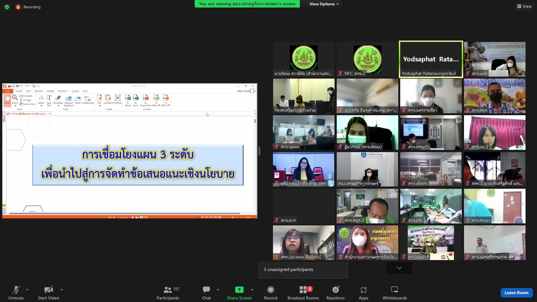Choose Fit Width in the View group

26,96
